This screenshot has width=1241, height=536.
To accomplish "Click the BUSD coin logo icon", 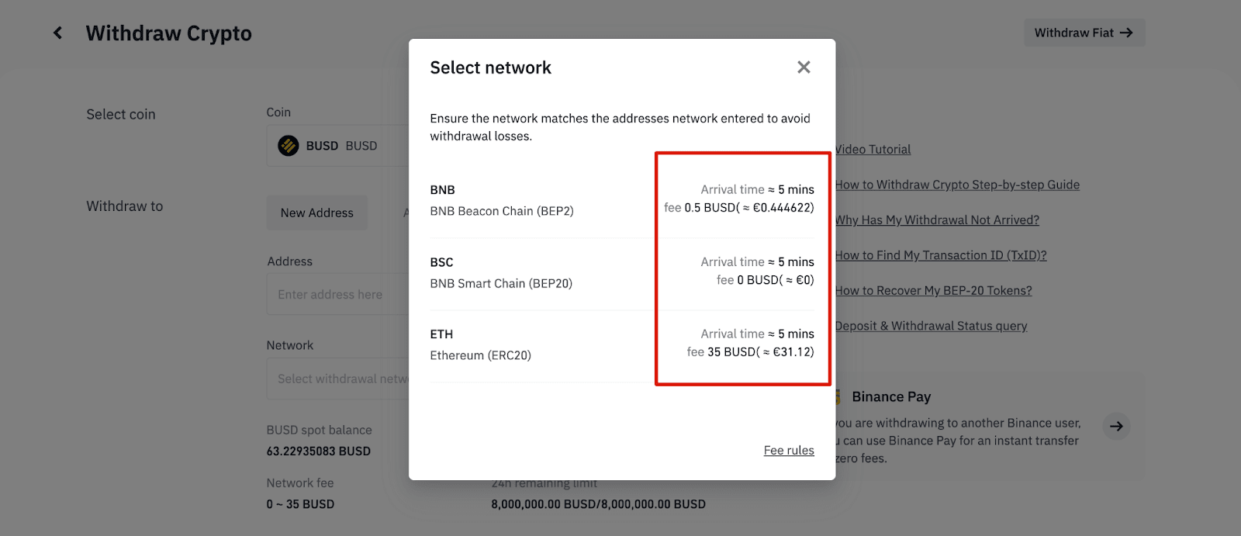I will [289, 146].
